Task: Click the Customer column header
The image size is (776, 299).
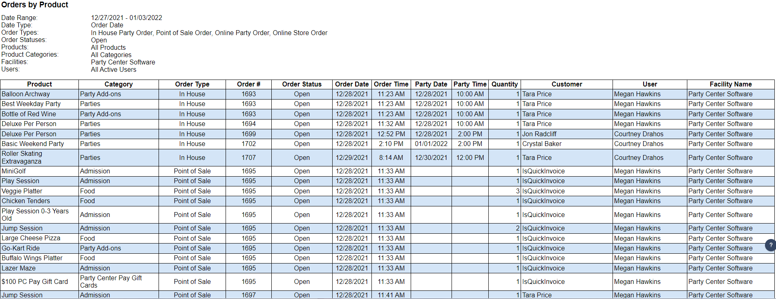Action: coord(567,84)
